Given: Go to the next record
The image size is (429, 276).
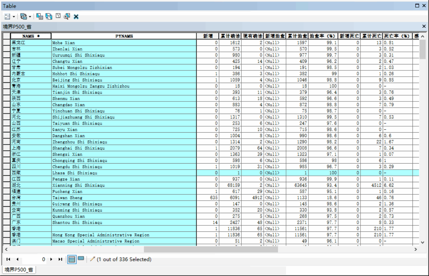Looking at the screenshot, I should [51, 259].
